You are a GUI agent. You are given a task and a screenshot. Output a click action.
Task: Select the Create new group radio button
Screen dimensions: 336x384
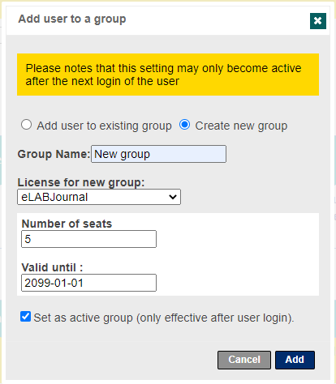(x=184, y=125)
